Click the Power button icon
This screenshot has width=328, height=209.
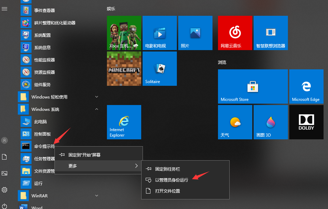tap(4, 206)
